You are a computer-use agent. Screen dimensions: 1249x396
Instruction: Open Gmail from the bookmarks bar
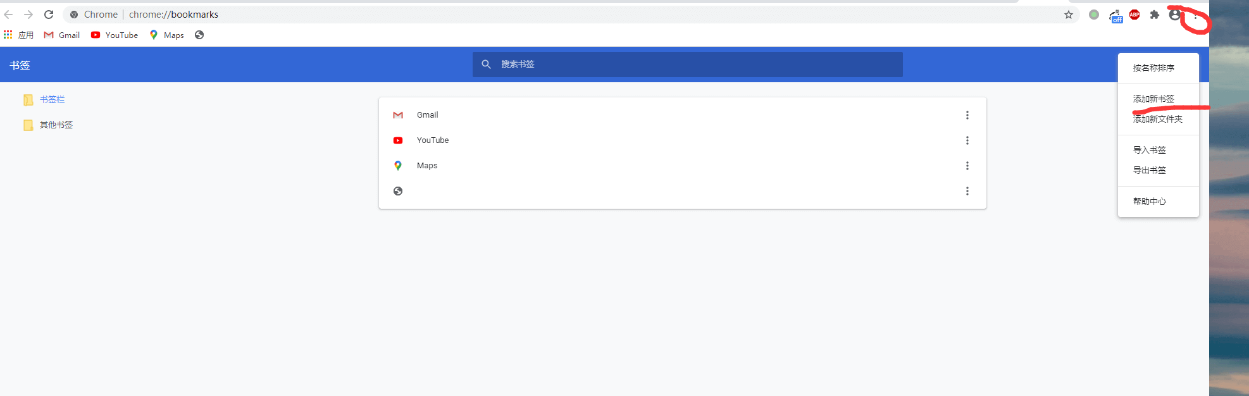(x=62, y=35)
